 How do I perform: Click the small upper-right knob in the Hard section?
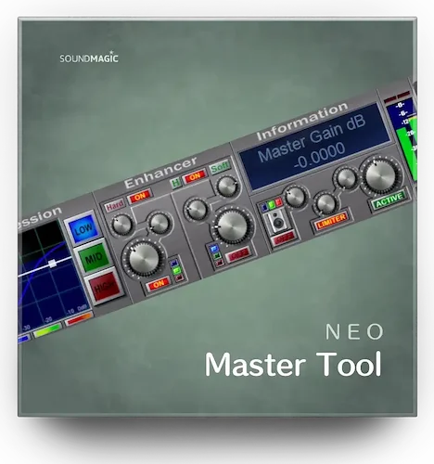point(160,223)
